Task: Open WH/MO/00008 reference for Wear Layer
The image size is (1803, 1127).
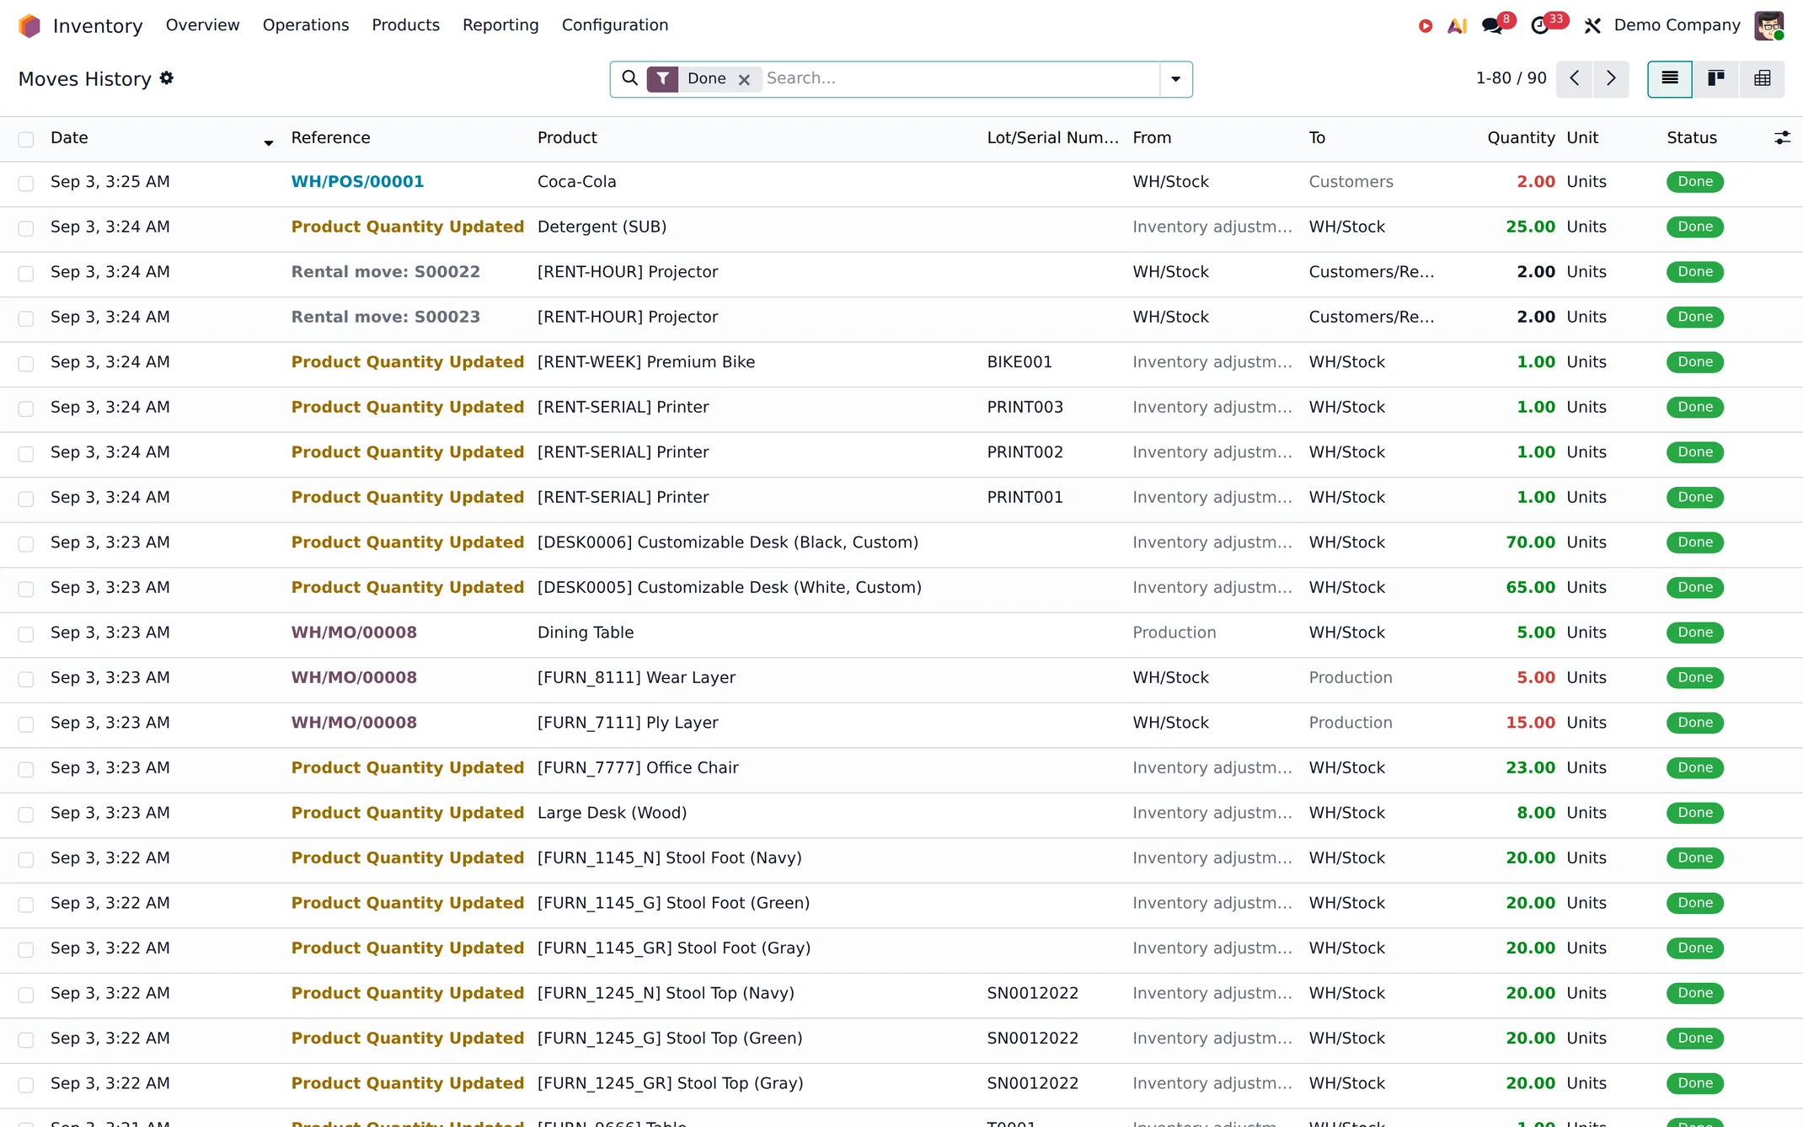Action: pyautogui.click(x=354, y=677)
